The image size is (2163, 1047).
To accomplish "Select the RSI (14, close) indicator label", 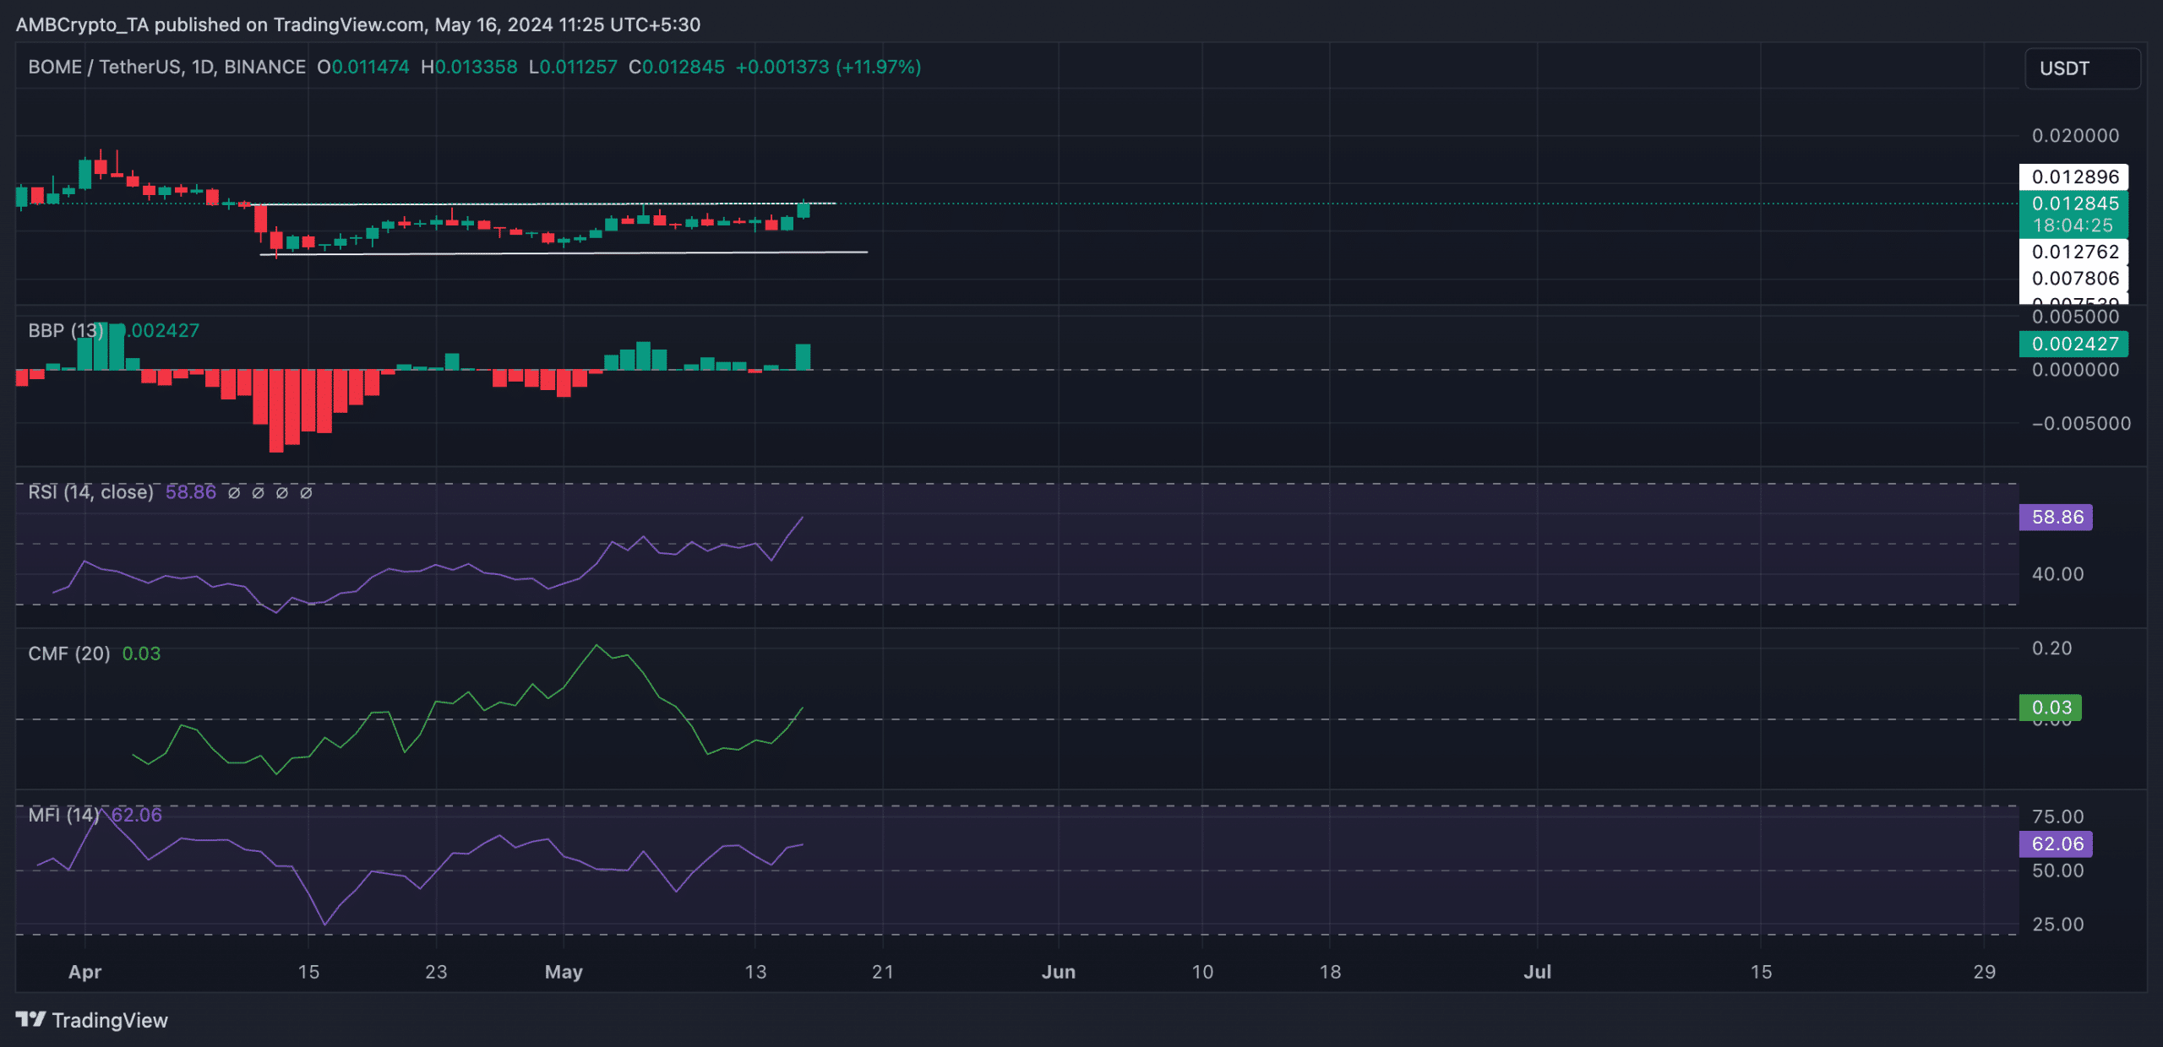I will click(90, 491).
